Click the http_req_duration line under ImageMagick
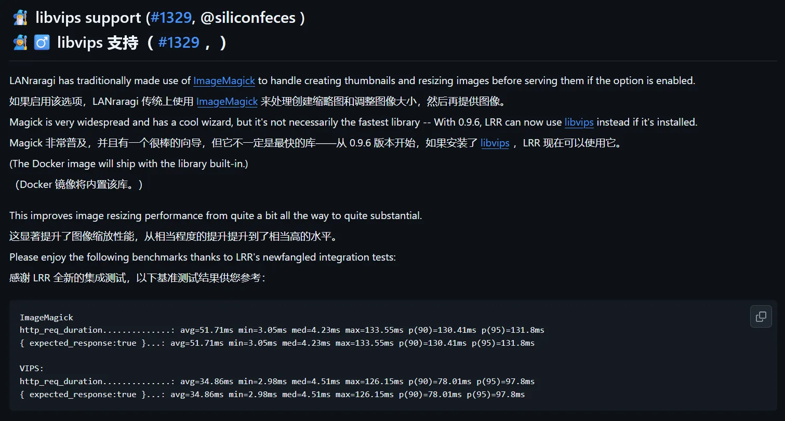The height and width of the screenshot is (421, 785). [x=282, y=330]
